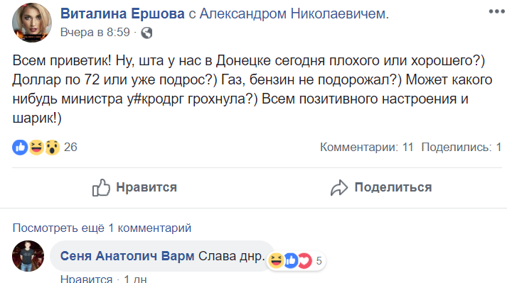Open the Вчера в 8:59 timestamp link
Screen dimensions: 507x283
click(95, 32)
